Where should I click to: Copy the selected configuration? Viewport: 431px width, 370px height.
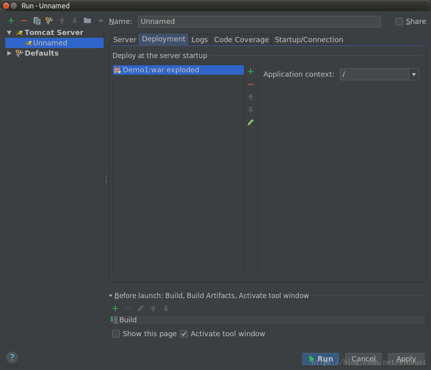pyautogui.click(x=37, y=21)
